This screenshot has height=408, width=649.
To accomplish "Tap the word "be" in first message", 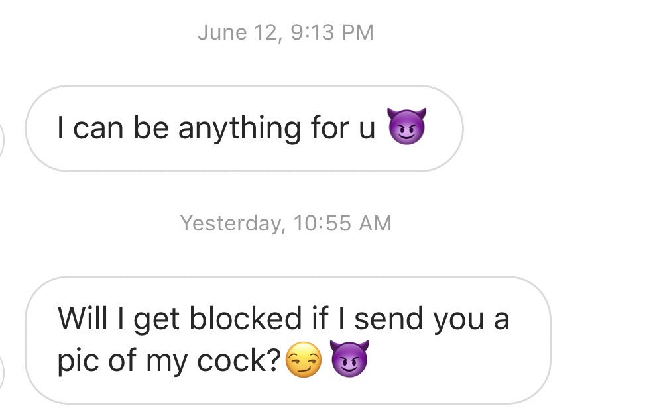I will pyautogui.click(x=151, y=127).
